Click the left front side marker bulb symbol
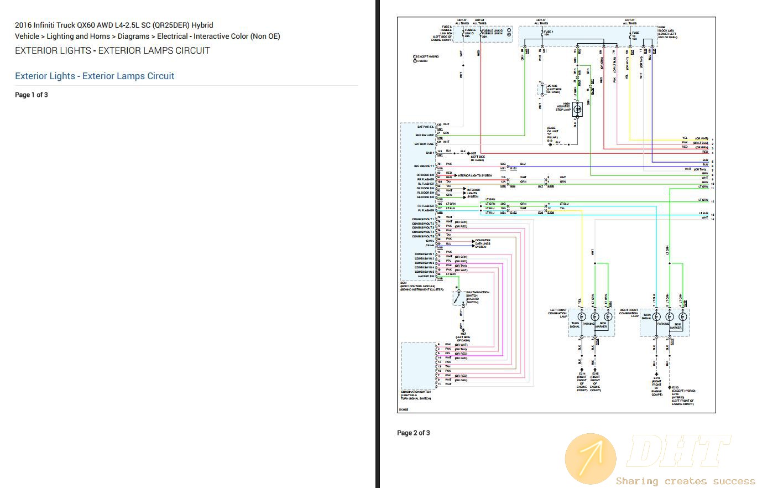757x488 pixels. click(608, 316)
